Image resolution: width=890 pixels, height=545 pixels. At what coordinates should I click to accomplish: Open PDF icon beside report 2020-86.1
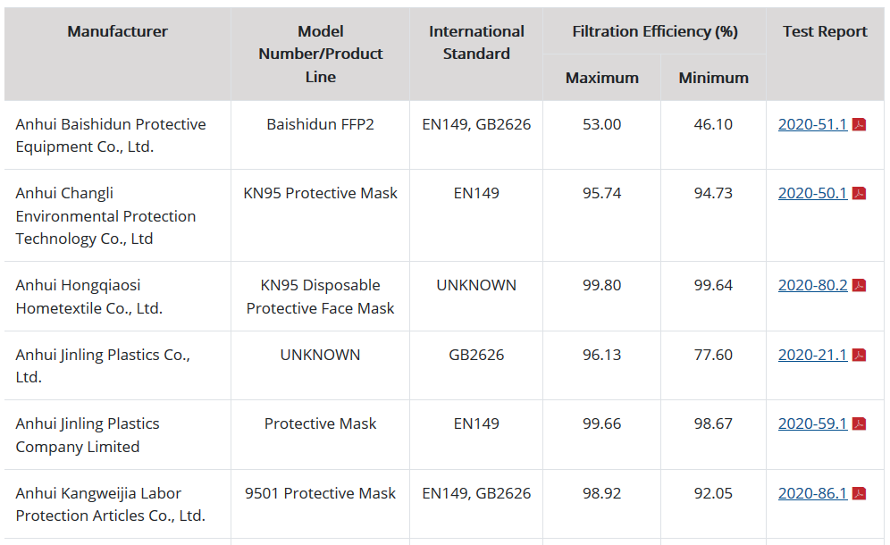pos(859,494)
